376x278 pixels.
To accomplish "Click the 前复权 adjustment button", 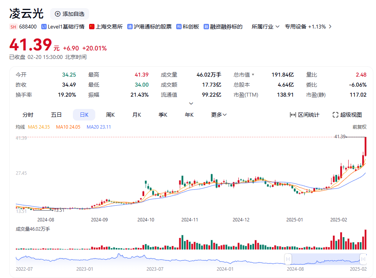I will tap(359, 127).
